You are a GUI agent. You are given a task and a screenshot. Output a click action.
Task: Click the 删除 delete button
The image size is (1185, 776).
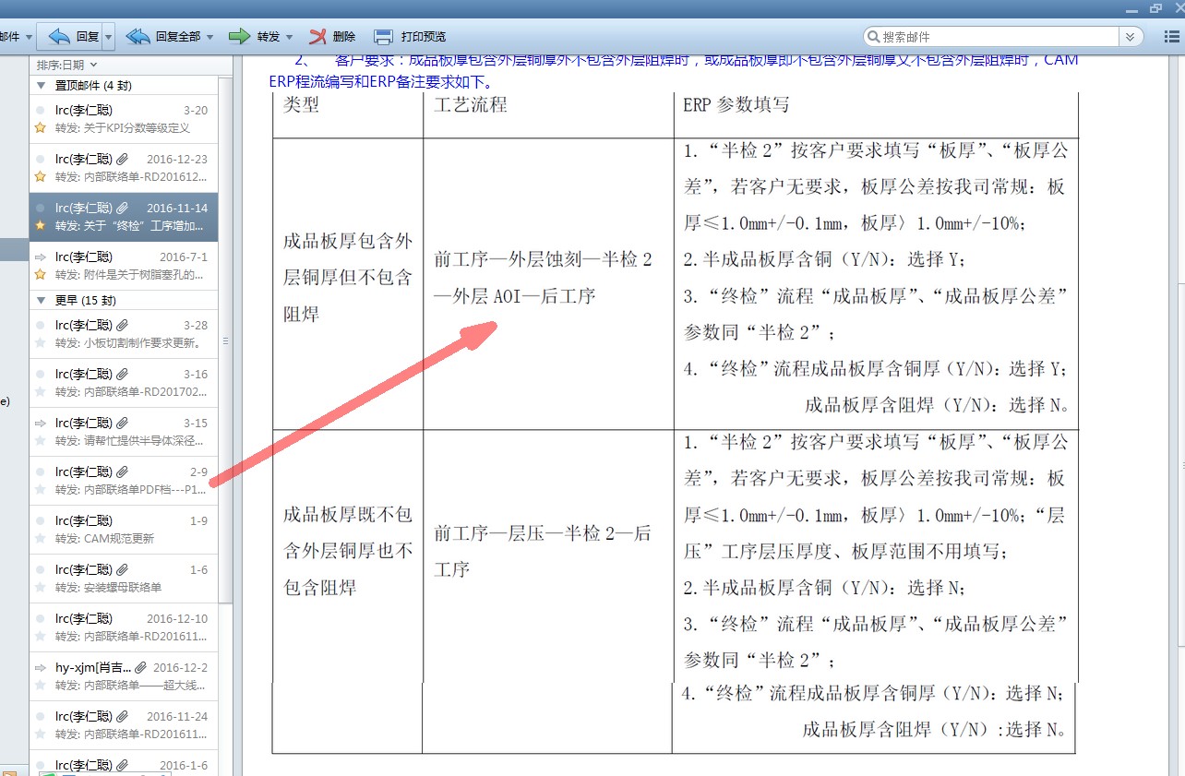332,37
